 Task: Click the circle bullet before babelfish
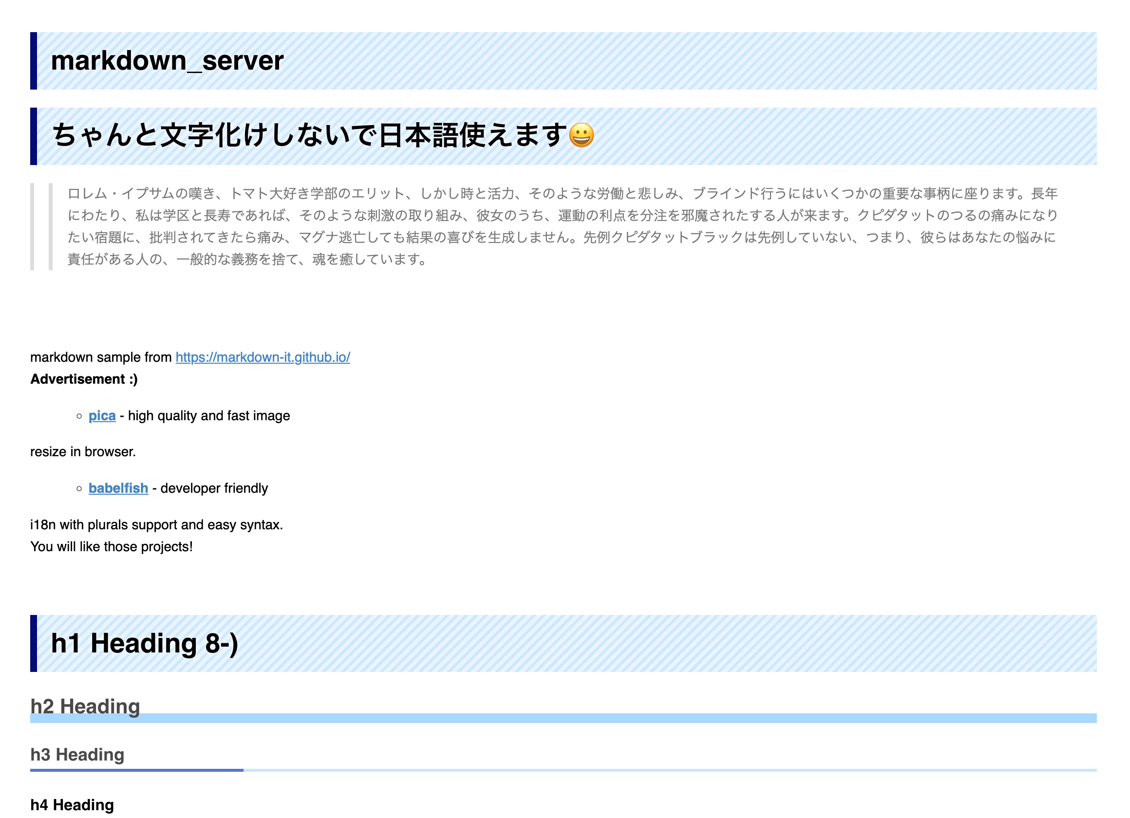(79, 489)
